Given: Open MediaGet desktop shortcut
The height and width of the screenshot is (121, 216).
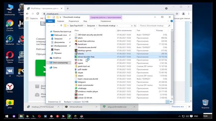Looking at the screenshot, I should point(10,40).
